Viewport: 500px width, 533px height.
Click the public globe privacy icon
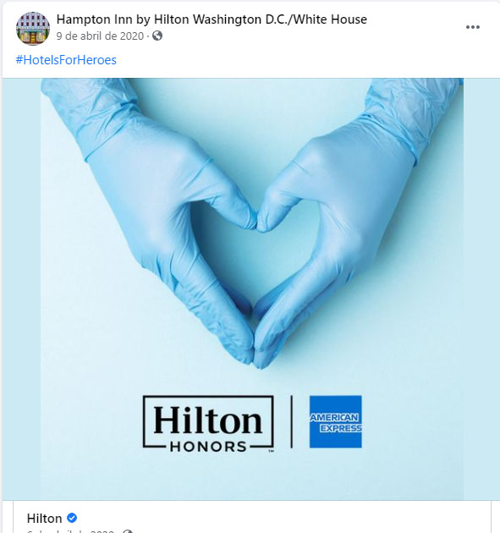(157, 36)
